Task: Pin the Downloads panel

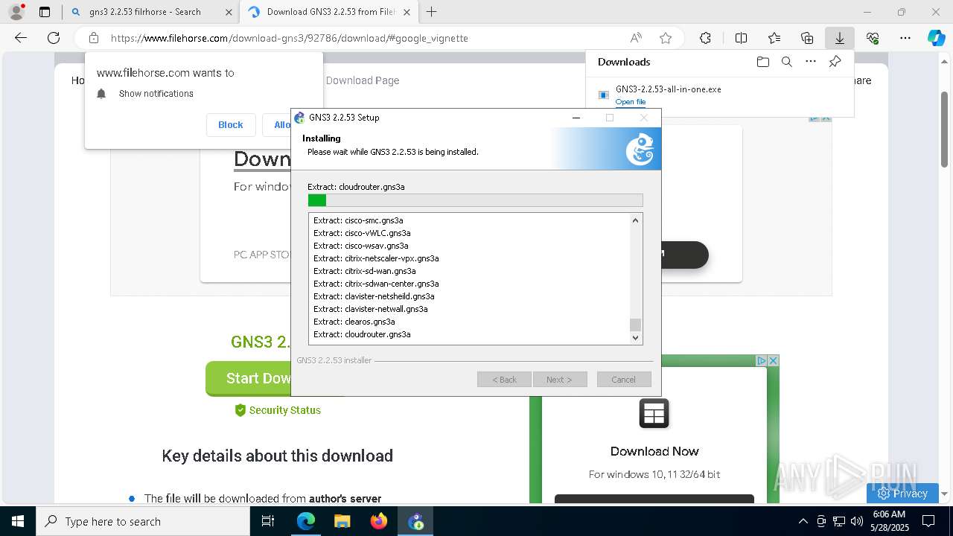Action: 835,62
